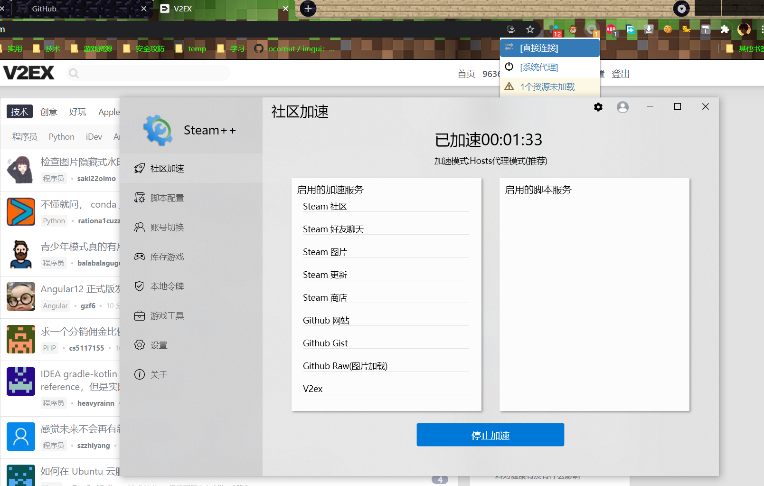Go to 本地令牌 in the sidebar
Viewport: 764px width, 486px height.
coord(167,286)
